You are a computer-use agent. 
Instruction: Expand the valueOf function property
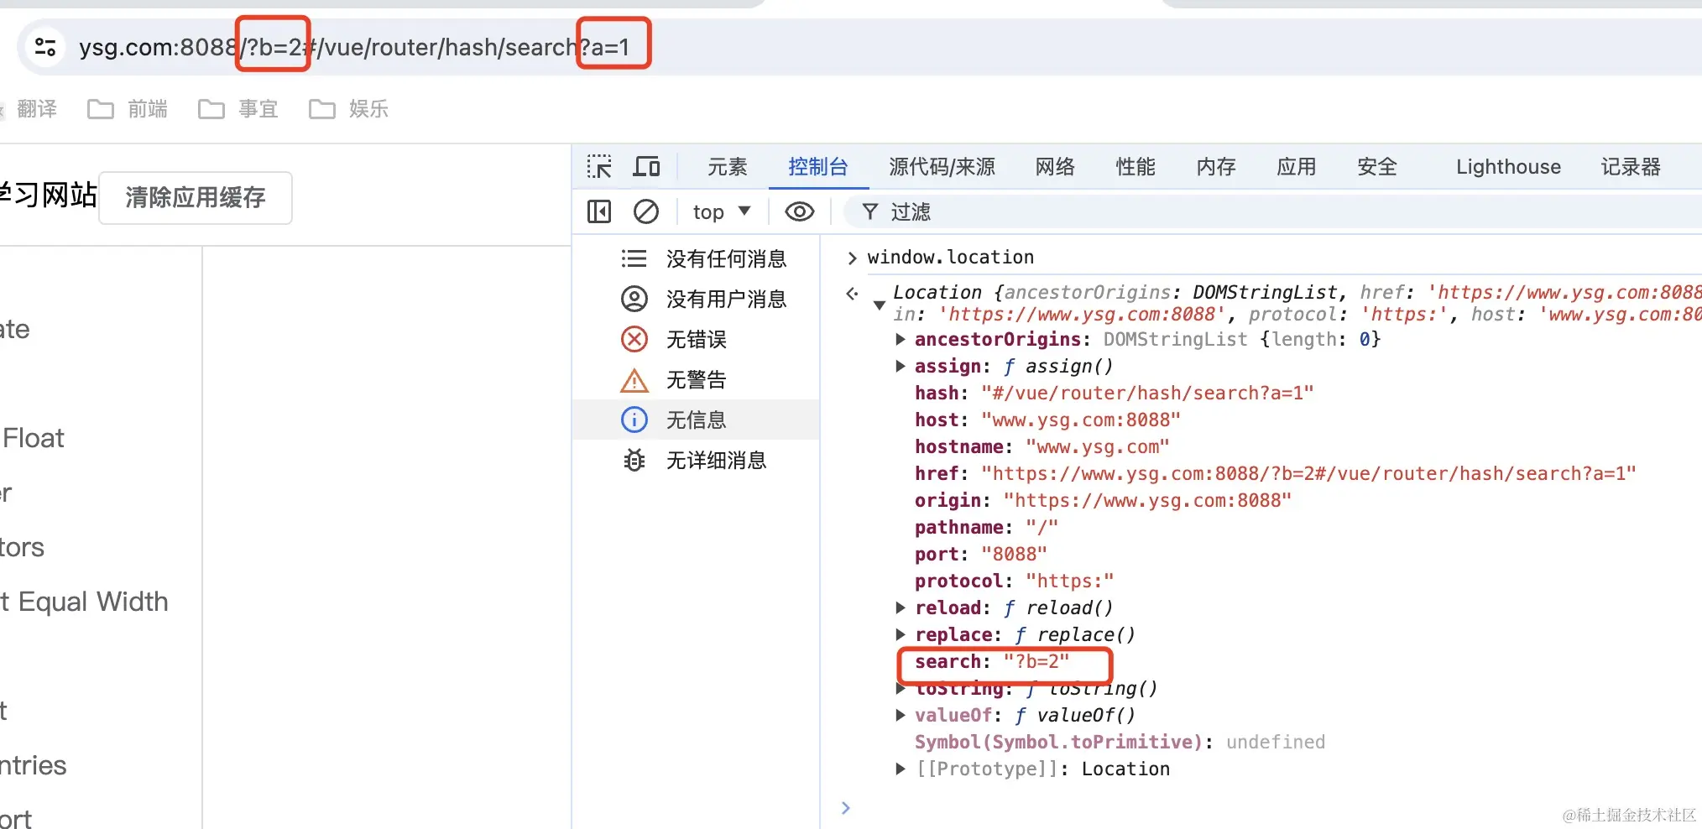pos(901,715)
